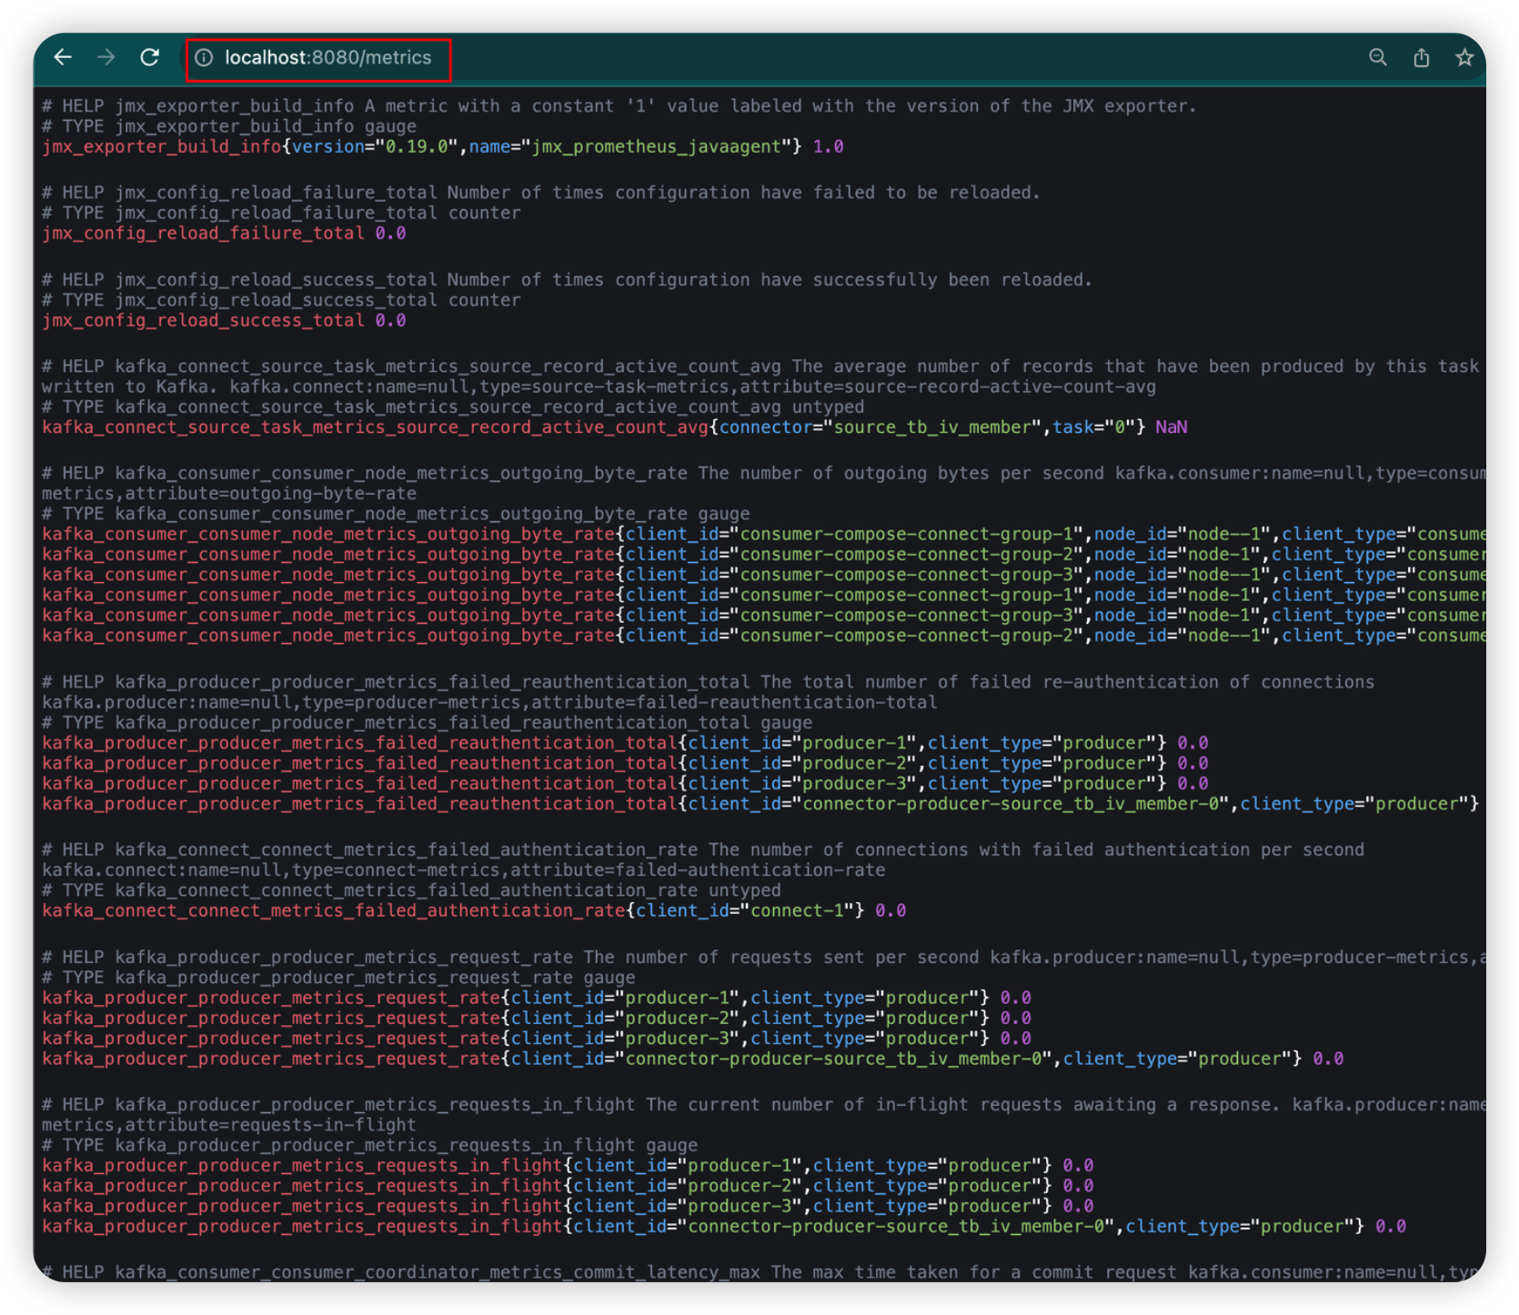Screen dimensions: 1519x1315
Task: Click failed_reauthentication_total line for connector-producer-source_tb_iv_member-0
Action: pyautogui.click(x=760, y=803)
